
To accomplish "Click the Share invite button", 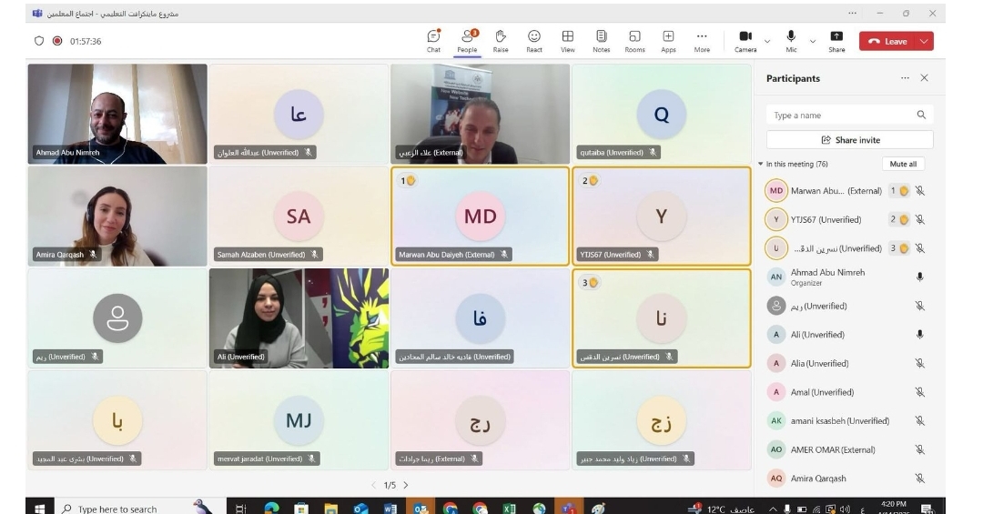I will tap(850, 140).
